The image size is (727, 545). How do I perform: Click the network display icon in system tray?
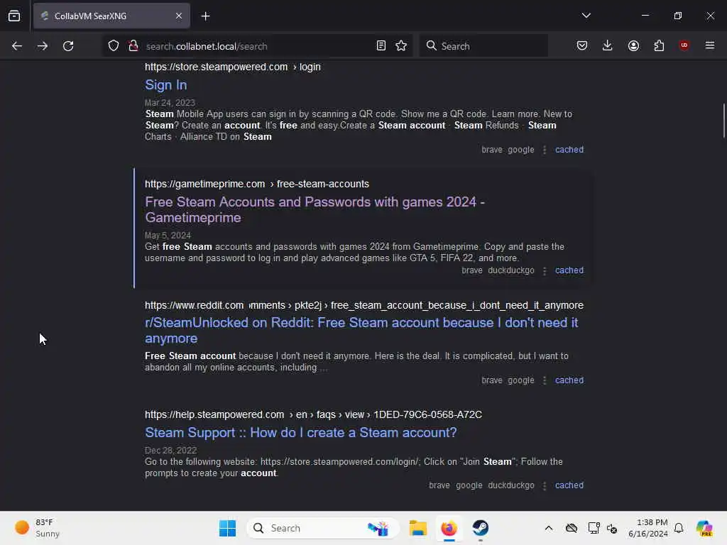(x=594, y=528)
